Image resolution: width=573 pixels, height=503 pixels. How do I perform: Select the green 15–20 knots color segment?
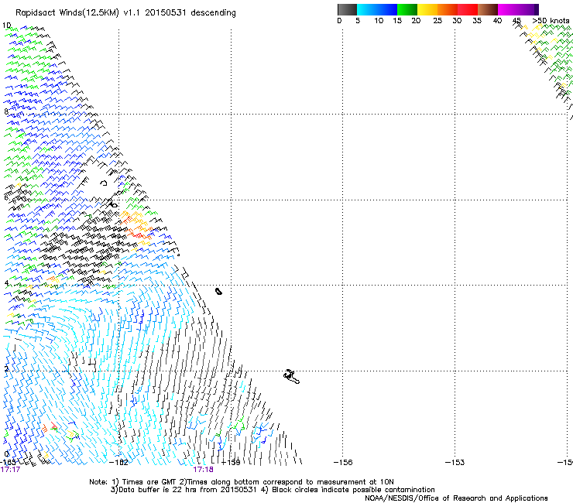pyautogui.click(x=407, y=9)
